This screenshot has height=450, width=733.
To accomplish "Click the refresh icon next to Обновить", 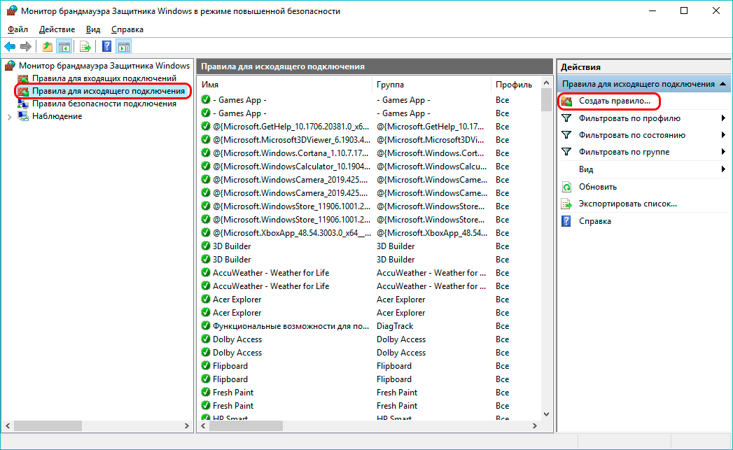I will 566,187.
